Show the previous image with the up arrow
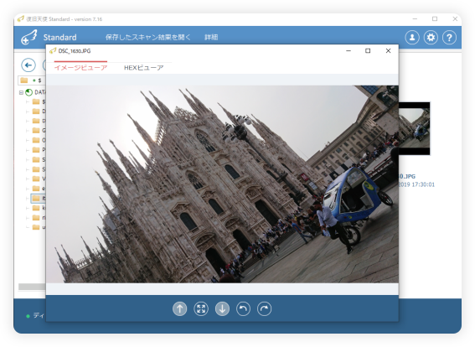This screenshot has width=475, height=347. point(179,308)
